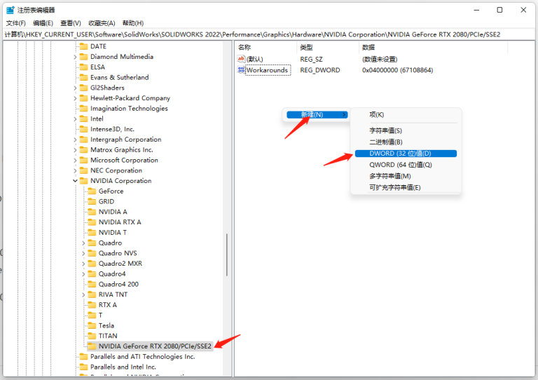Choose DWORD (32 位)值(D) from submenu
The height and width of the screenshot is (380, 538).
(406, 154)
